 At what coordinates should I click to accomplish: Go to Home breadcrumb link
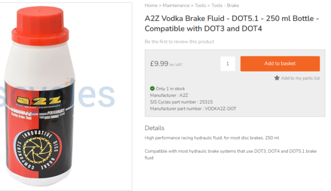coord(151,6)
